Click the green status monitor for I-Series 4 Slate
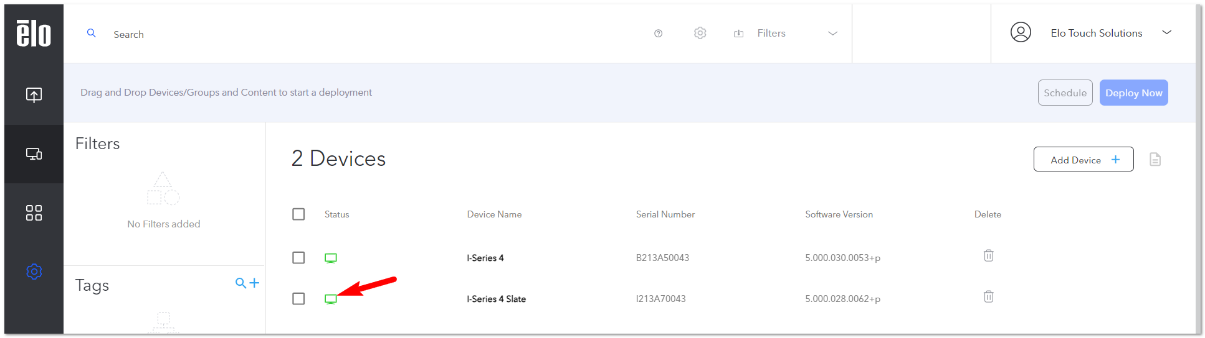 pyautogui.click(x=331, y=299)
